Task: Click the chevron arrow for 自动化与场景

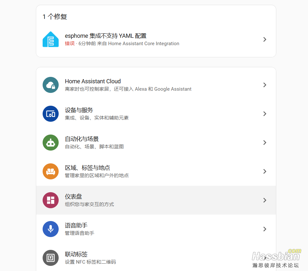Action: click(x=265, y=143)
